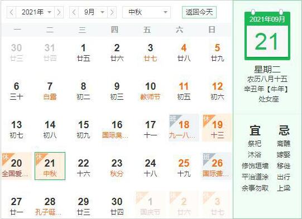This screenshot has width=302, height=219.
Task: Open the 2021年 year dropdown
Action: (x=35, y=12)
